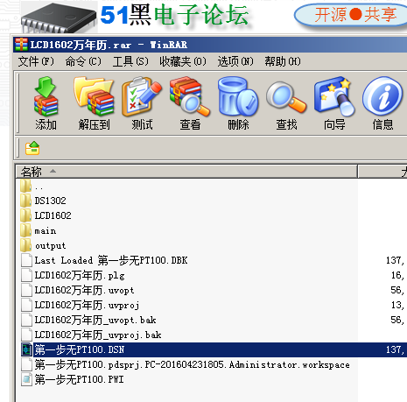This screenshot has width=407, height=402.
Task: Open the Info (信息) icon
Action: click(382, 96)
